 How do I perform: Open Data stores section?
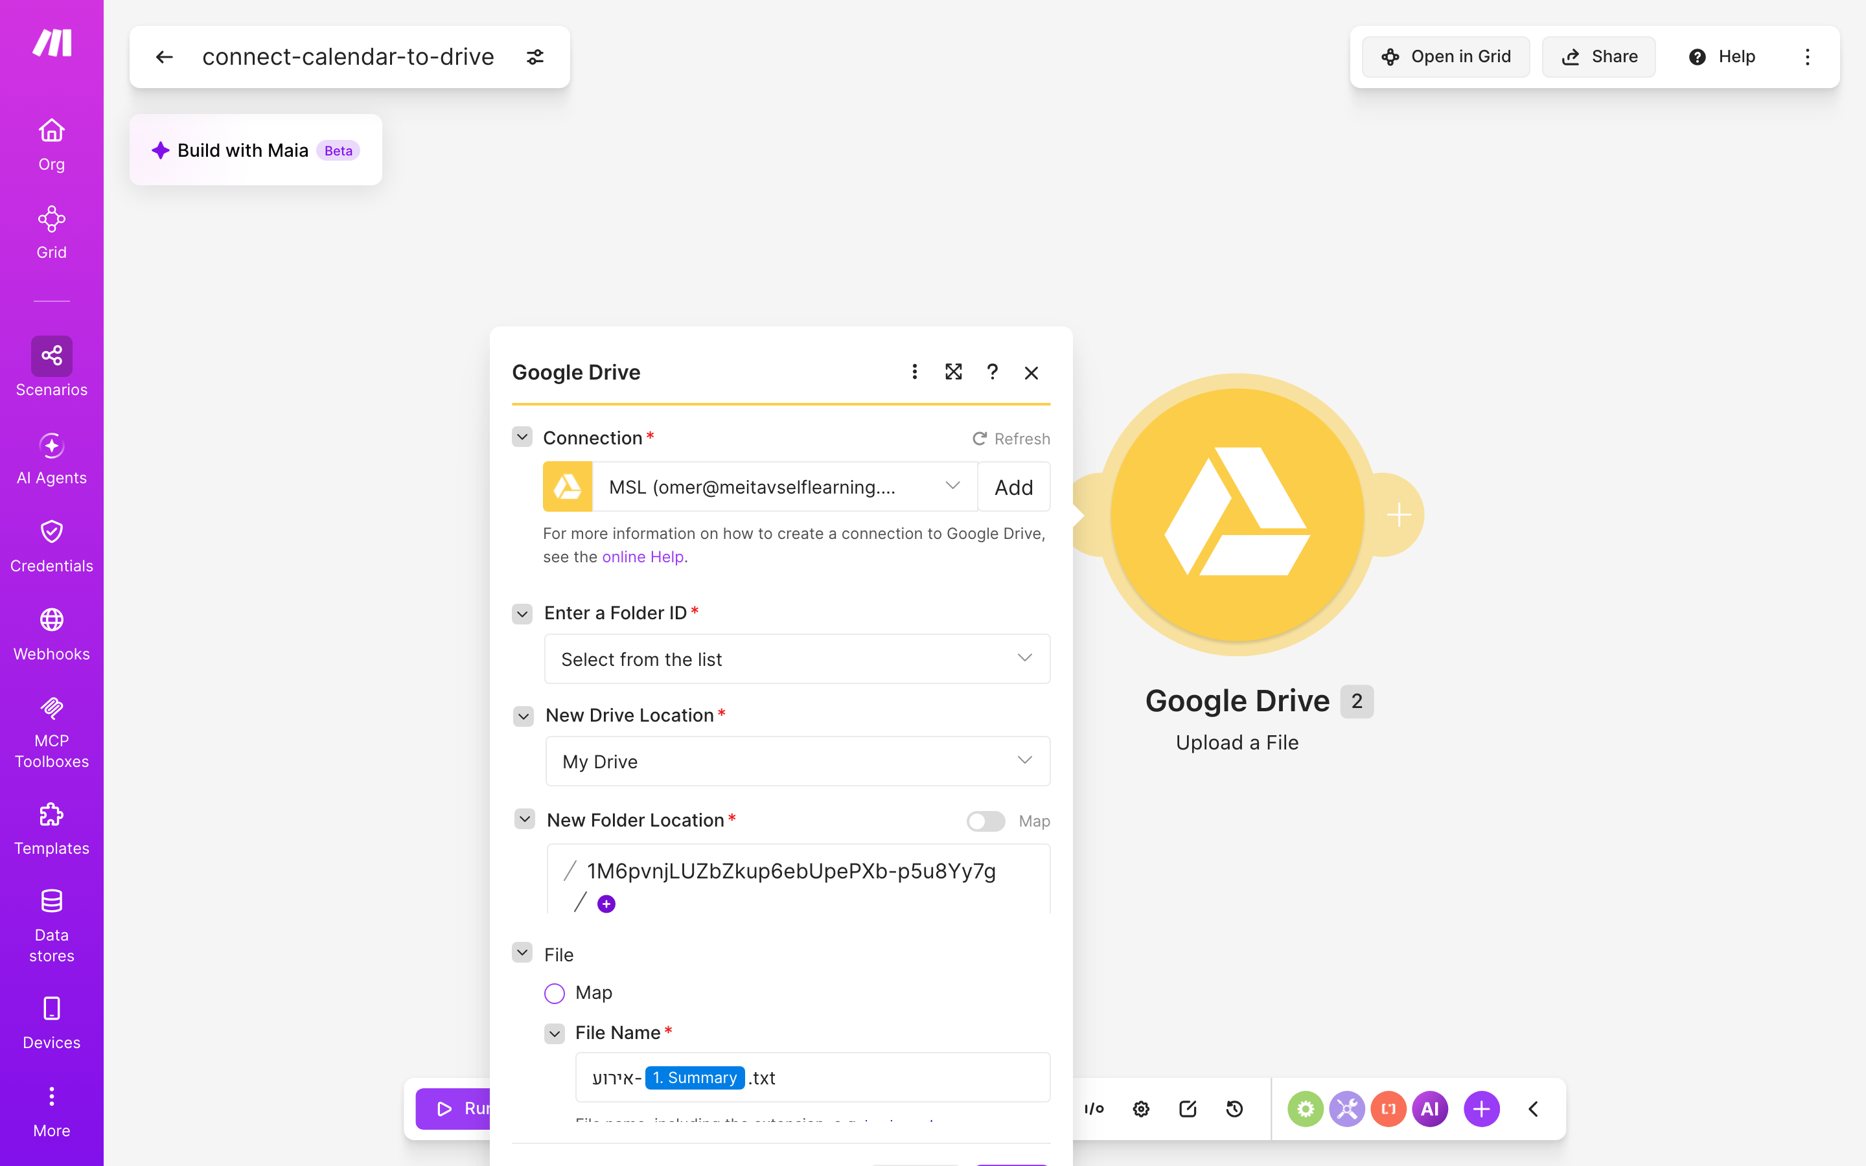coord(52,926)
